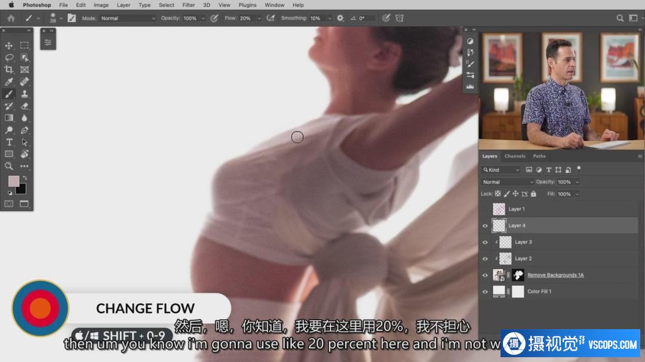Reset default foreground and background colors

[10, 193]
